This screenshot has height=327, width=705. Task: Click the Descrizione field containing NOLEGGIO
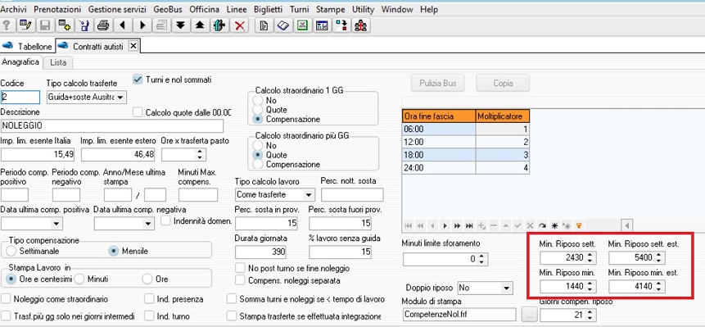click(112, 126)
